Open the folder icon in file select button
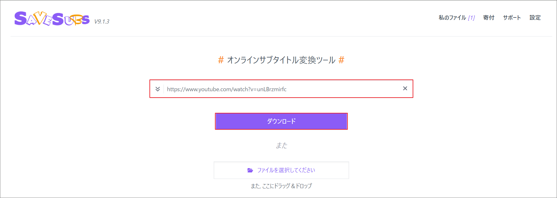Image resolution: width=557 pixels, height=198 pixels. click(x=251, y=170)
